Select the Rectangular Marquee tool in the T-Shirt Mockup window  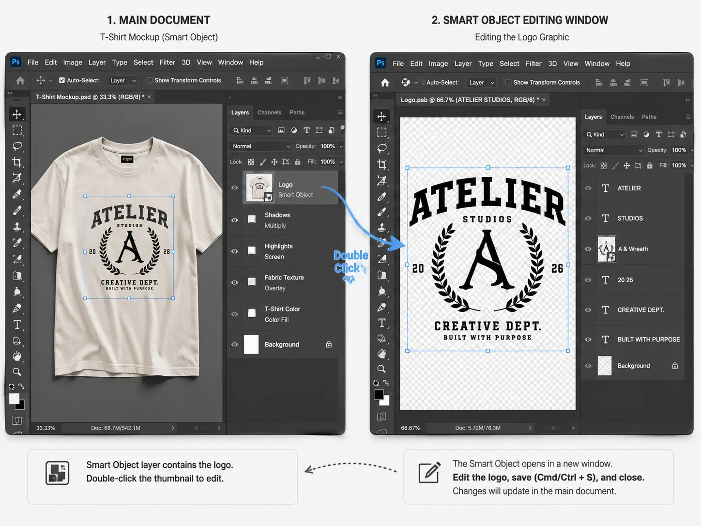(17, 130)
